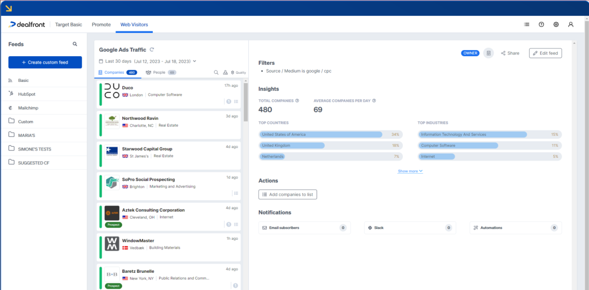Open Email subscribers notifications
Viewport: 589px width, 290px height.
coord(304,228)
